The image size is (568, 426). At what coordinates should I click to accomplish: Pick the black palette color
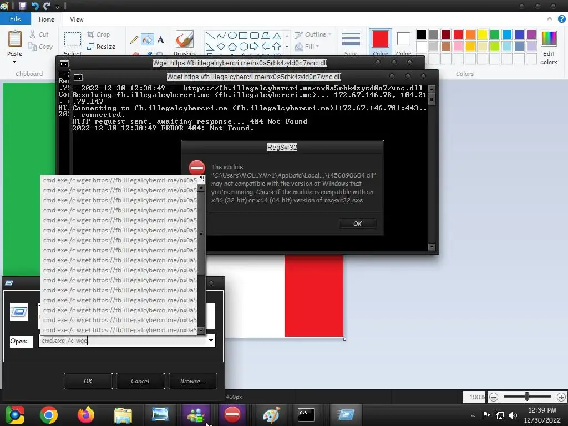(x=422, y=34)
